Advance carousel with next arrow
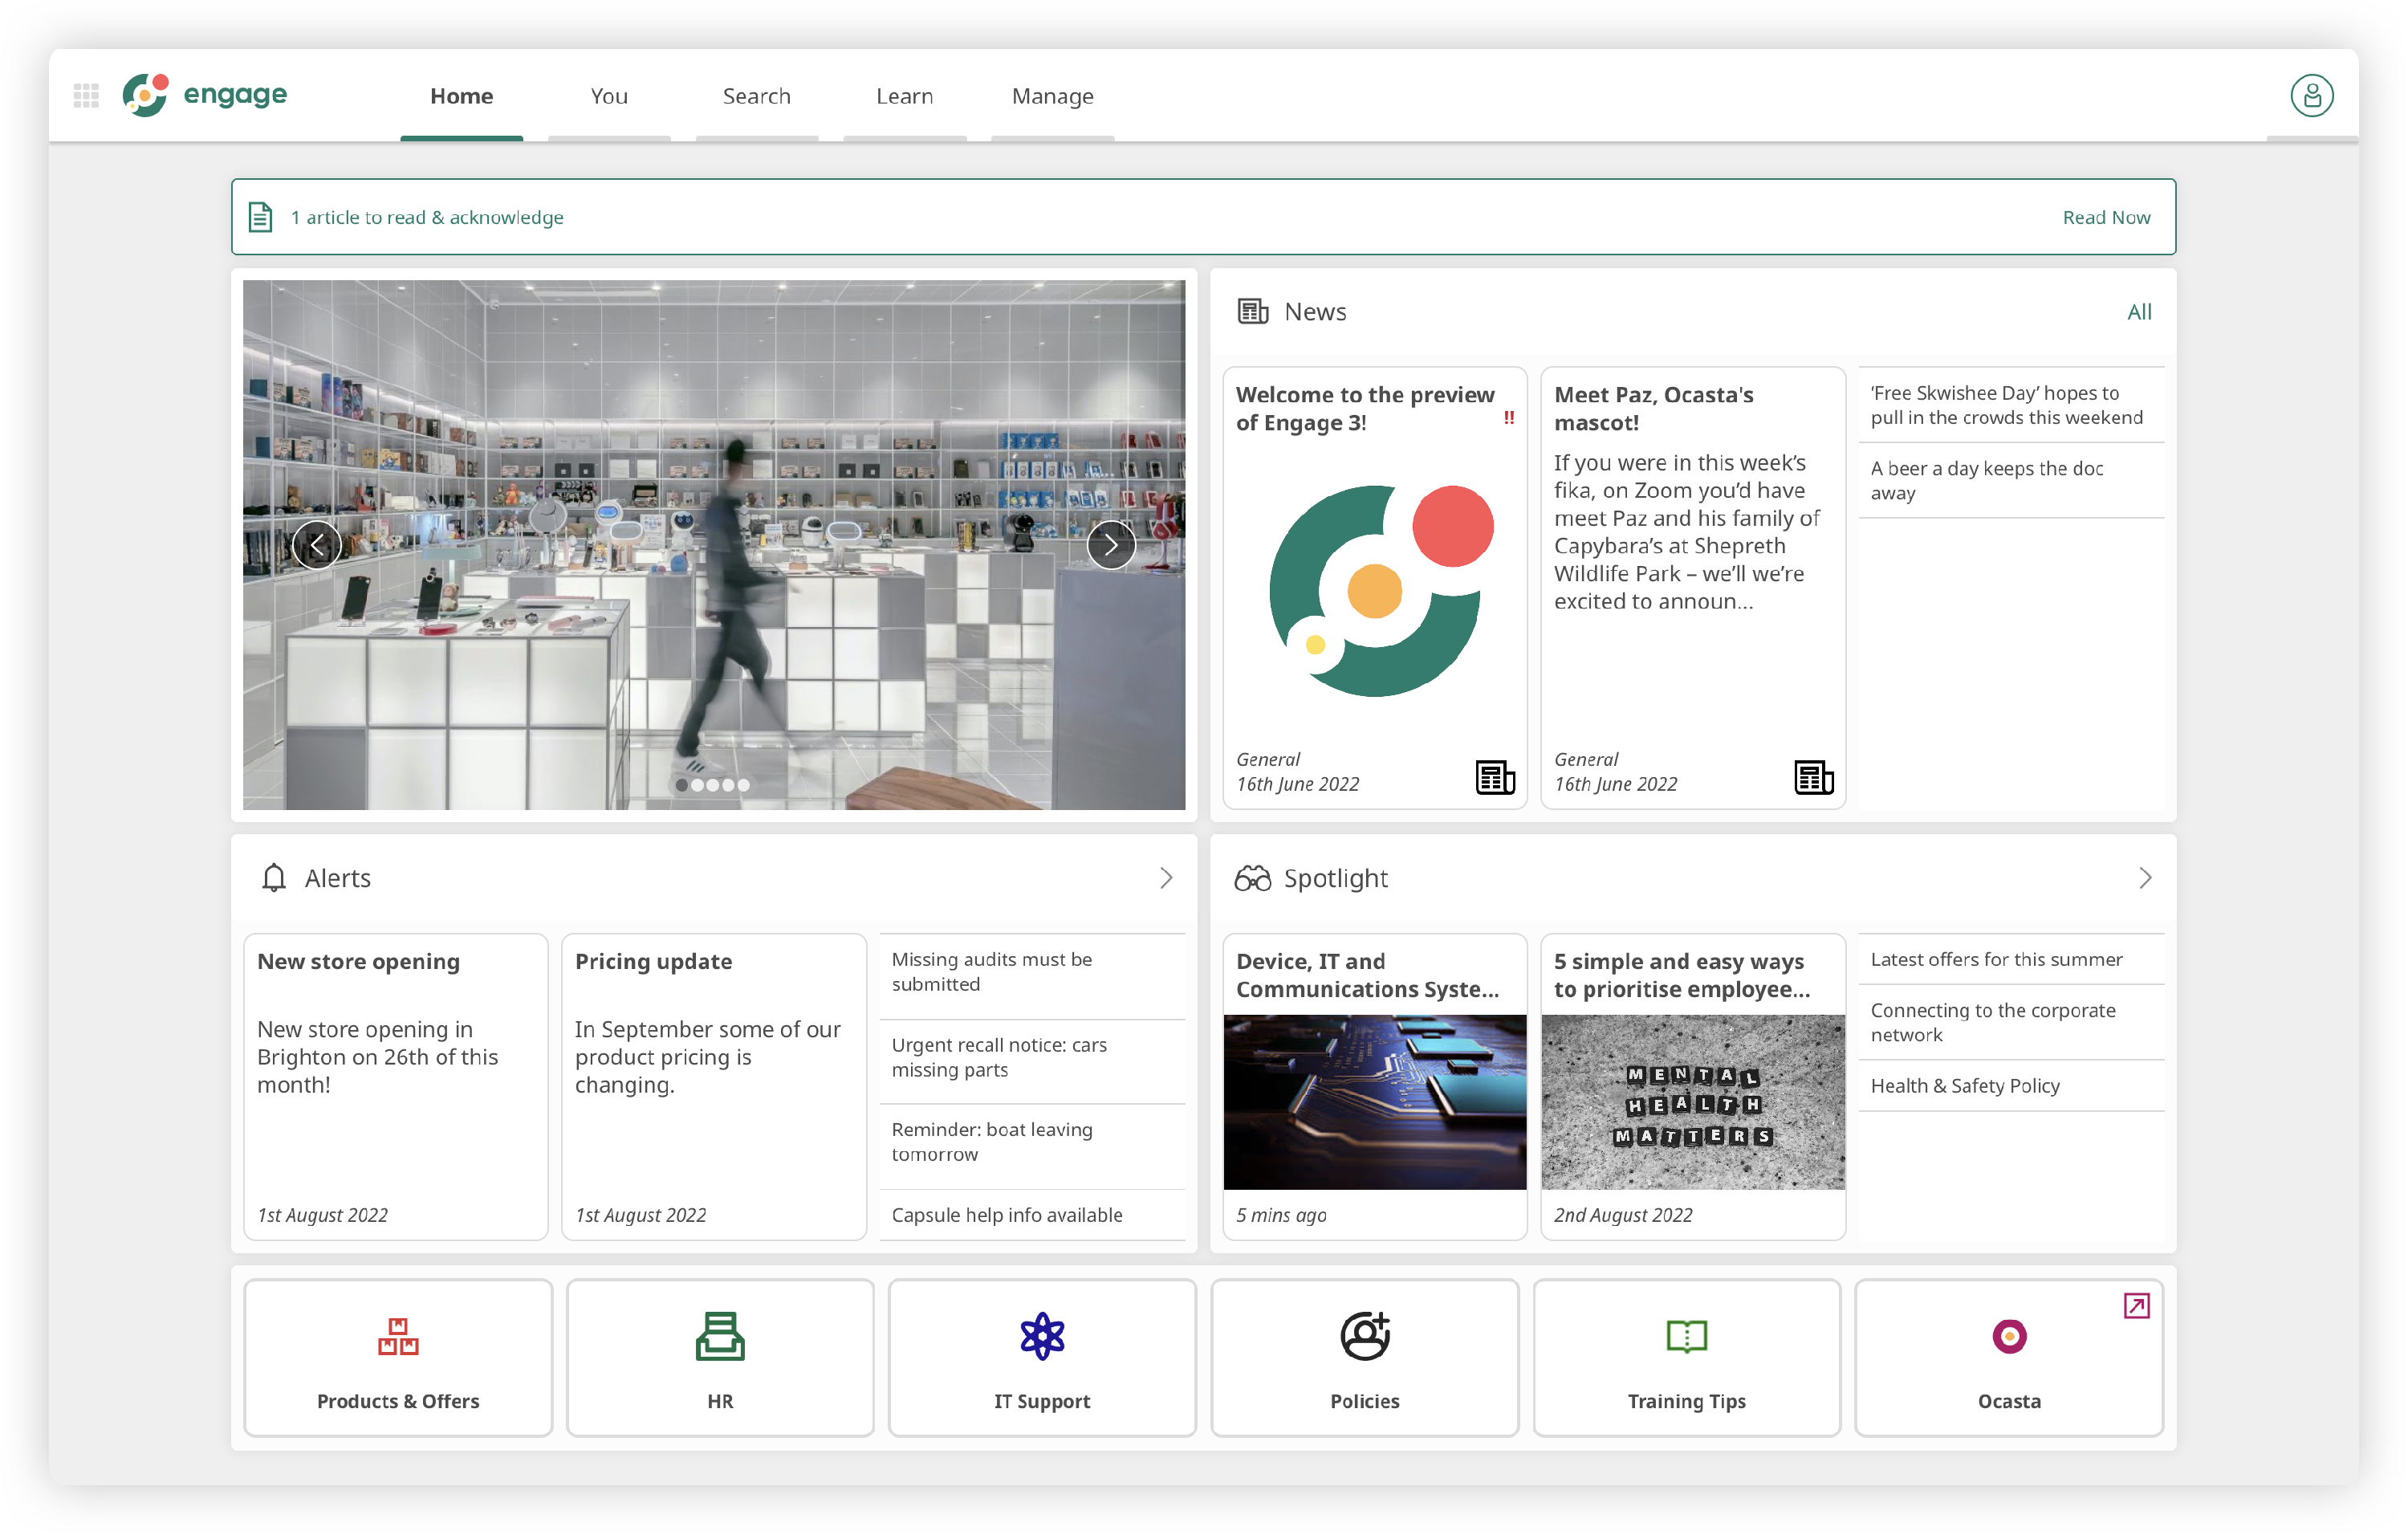This screenshot has width=2408, height=1535. click(1111, 545)
